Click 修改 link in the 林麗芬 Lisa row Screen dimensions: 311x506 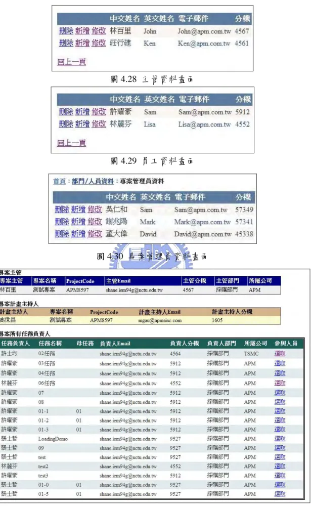pos(99,124)
